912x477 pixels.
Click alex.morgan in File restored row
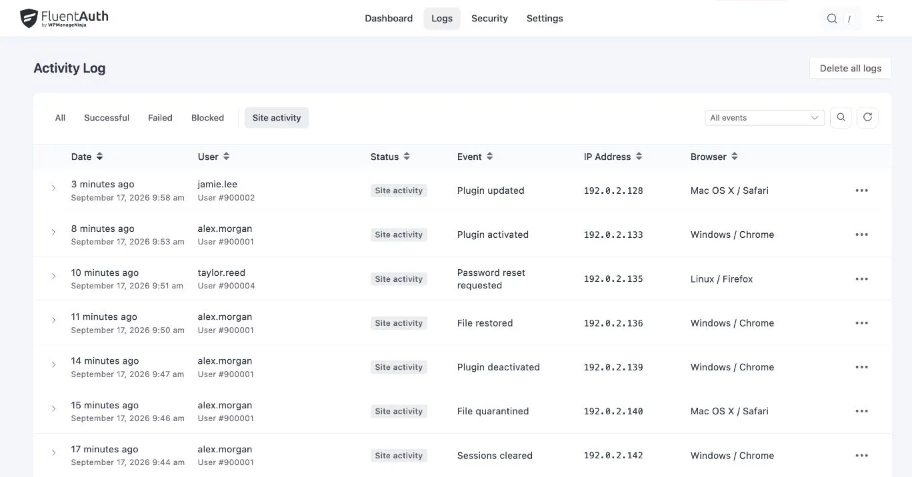coord(225,317)
